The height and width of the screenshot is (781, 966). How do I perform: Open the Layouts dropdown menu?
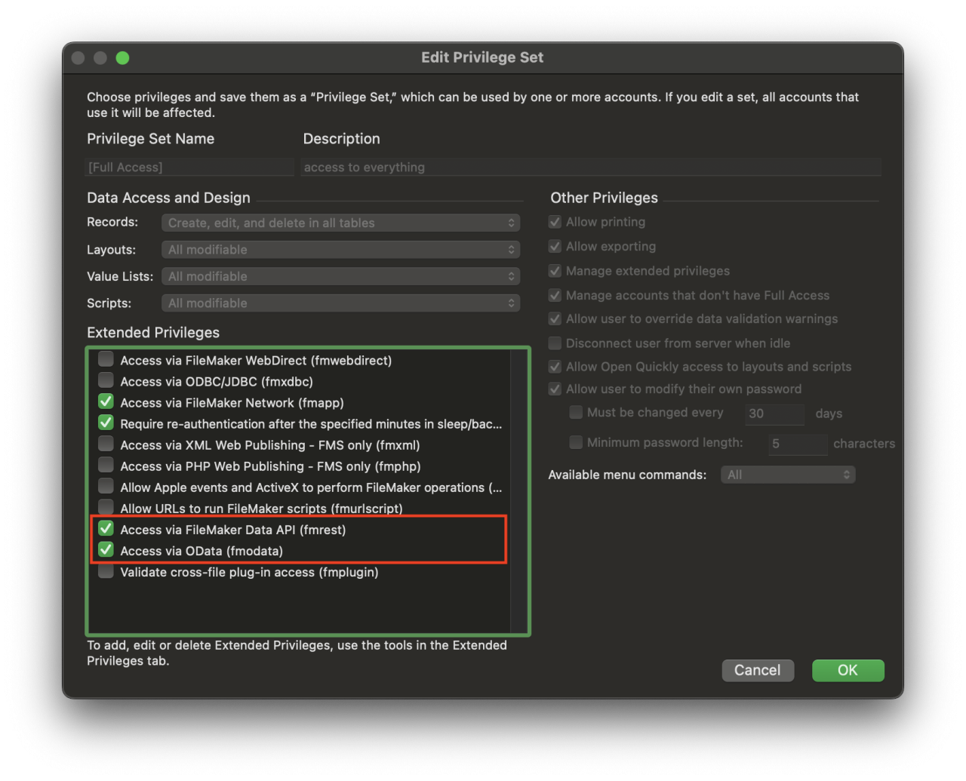pos(340,249)
